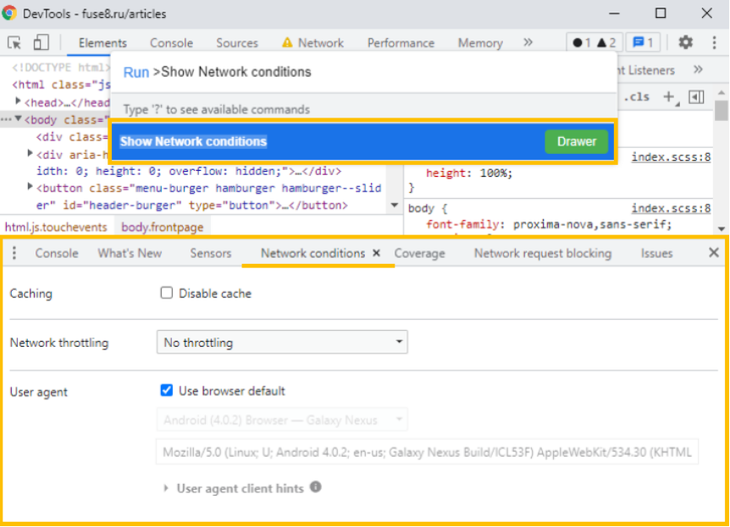Open the Coverage drawer tab

click(x=419, y=253)
